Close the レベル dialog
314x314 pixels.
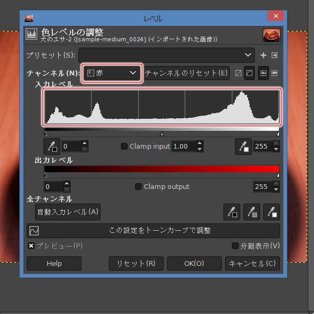coord(276,16)
